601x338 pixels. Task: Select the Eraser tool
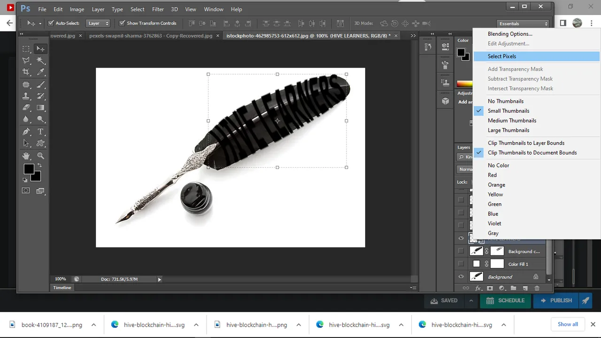point(26,108)
